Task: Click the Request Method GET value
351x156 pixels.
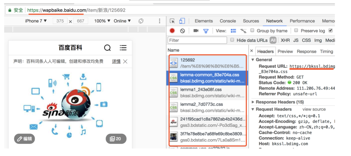Action: coord(300,77)
